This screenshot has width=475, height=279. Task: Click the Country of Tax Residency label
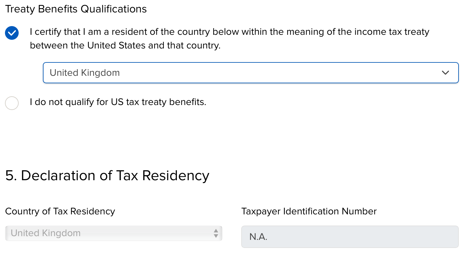pos(60,211)
